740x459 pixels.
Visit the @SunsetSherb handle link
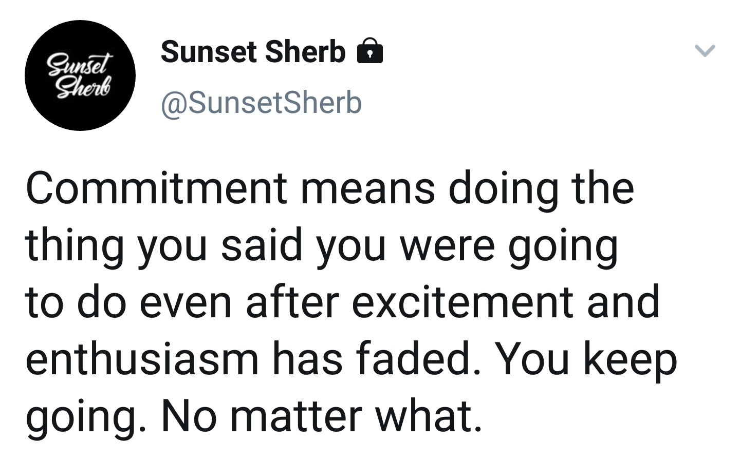[x=262, y=102]
